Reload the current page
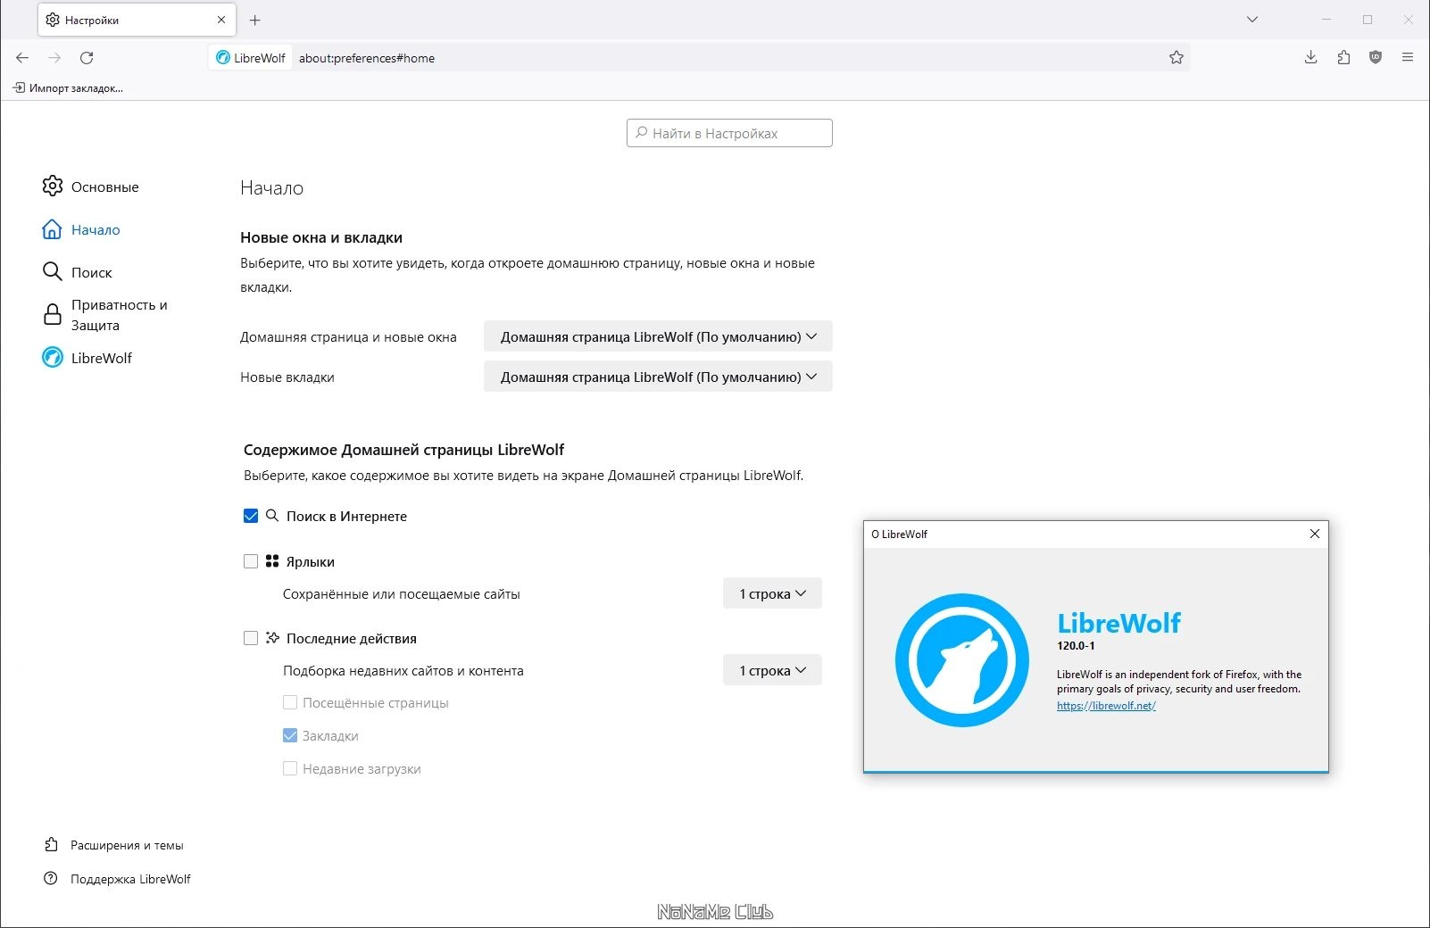Screen dimensions: 1430x928 (87, 58)
